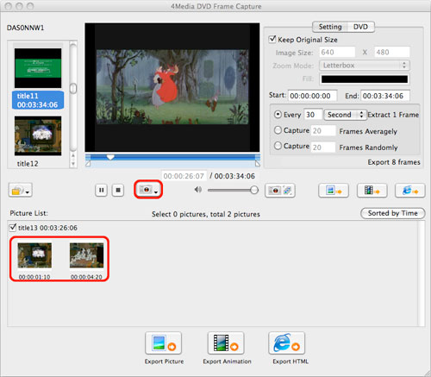Open the DVD folder load button
Image resolution: width=431 pixels, height=377 pixels.
(x=20, y=190)
